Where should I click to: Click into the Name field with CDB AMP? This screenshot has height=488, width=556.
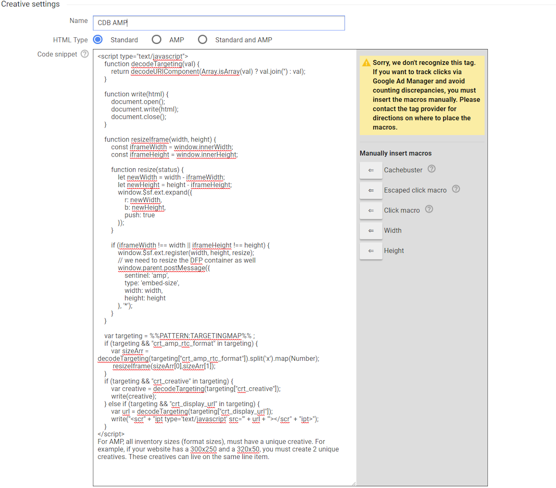click(x=219, y=23)
